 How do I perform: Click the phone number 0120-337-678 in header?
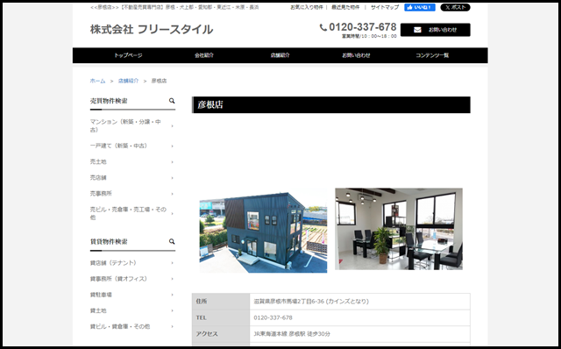coord(362,27)
